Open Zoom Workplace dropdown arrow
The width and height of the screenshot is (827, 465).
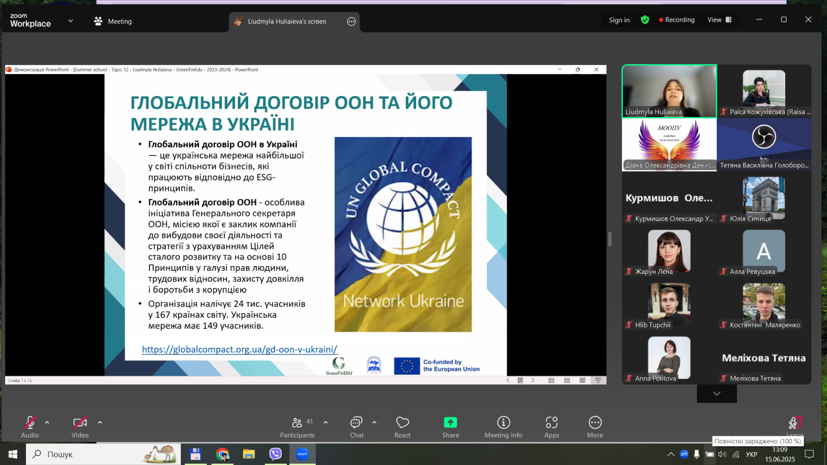[x=71, y=21]
